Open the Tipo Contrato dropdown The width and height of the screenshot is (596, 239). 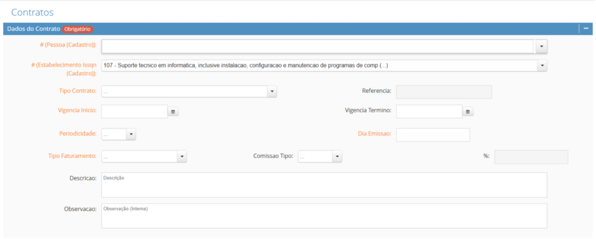(x=272, y=91)
